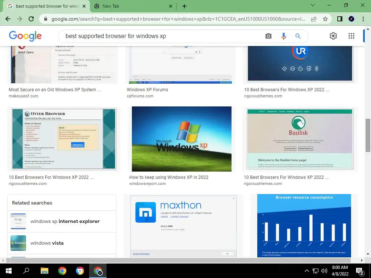Click the vertical scrollbar thumb

pos(368,135)
